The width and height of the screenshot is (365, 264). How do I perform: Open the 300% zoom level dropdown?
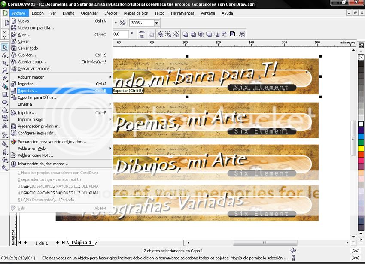coord(157,23)
